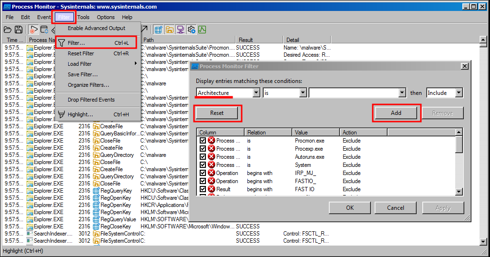Open the File menu
The height and width of the screenshot is (257, 490).
tap(10, 17)
